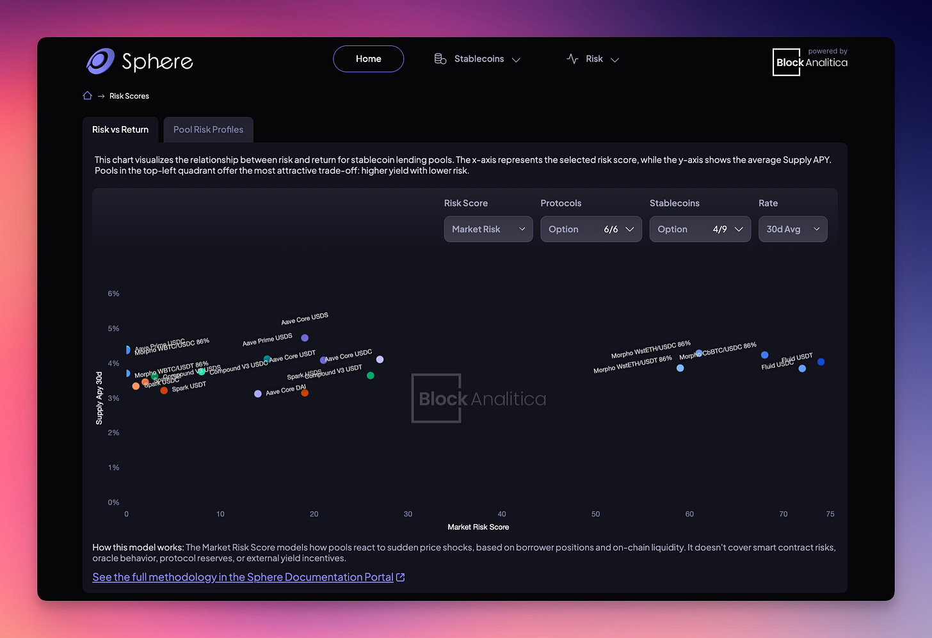Click the "75" x-axis tick label

click(830, 514)
